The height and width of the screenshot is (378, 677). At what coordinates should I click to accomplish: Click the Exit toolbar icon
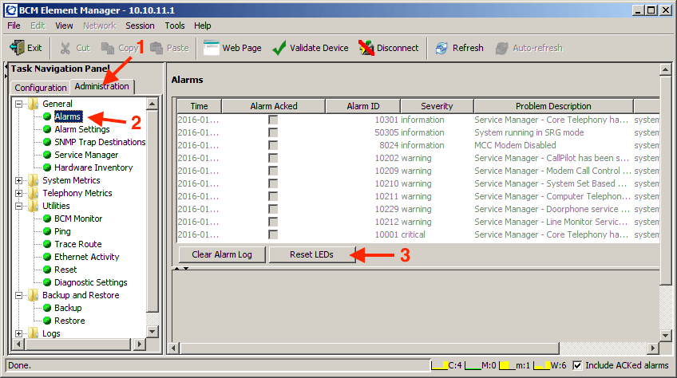click(x=18, y=48)
